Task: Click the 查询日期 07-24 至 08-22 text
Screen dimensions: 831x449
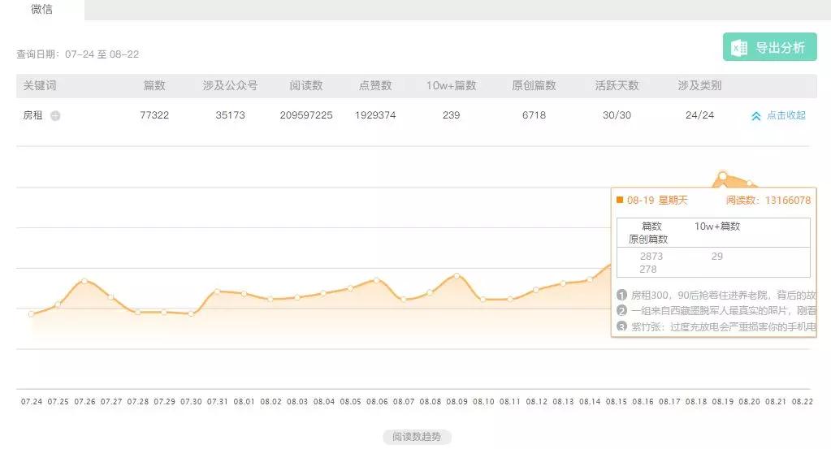Action: (x=77, y=54)
